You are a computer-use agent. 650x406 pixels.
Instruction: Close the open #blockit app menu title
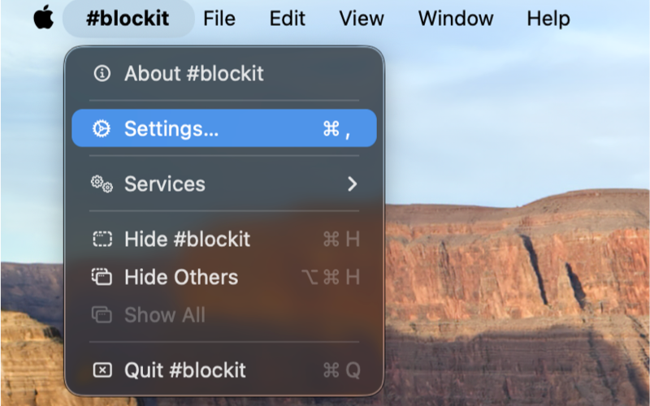128,19
